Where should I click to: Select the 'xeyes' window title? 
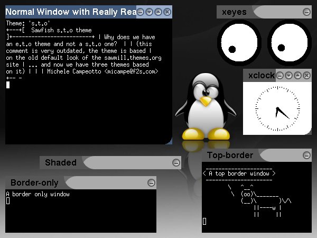pyautogui.click(x=234, y=12)
